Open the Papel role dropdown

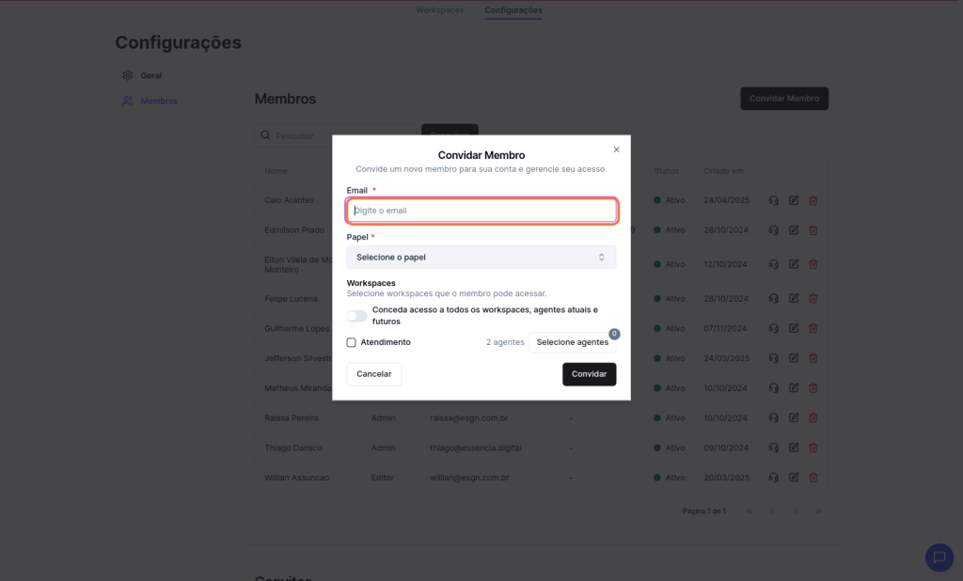tap(481, 257)
